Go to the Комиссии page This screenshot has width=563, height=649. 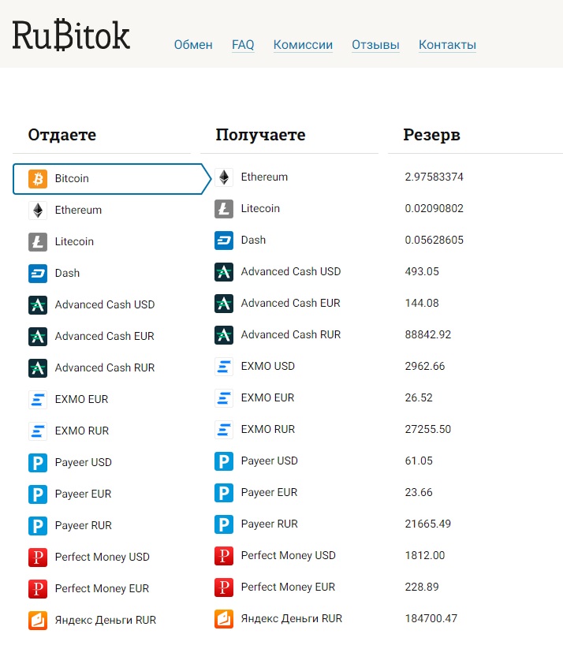coord(303,45)
